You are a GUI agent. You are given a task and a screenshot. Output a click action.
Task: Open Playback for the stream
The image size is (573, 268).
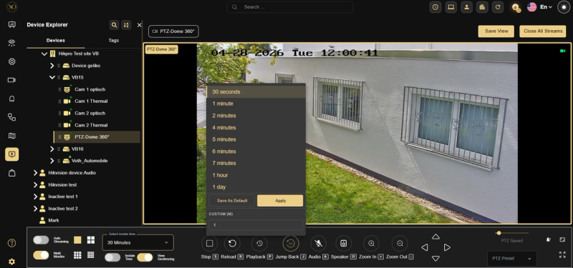259,244
